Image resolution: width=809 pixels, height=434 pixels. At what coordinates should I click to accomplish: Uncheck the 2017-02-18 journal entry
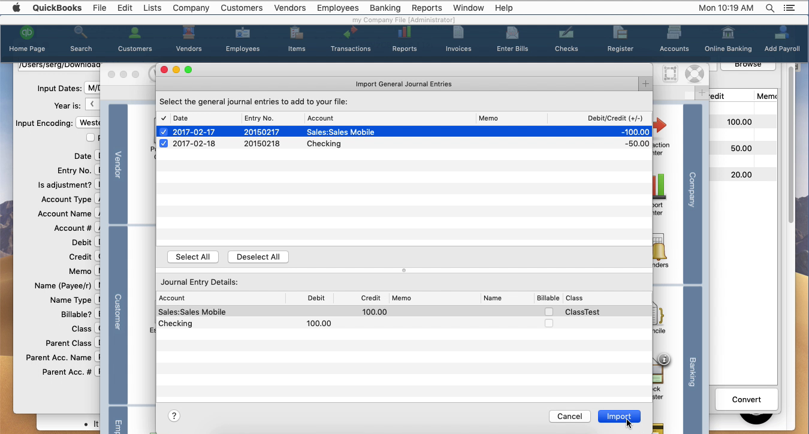[x=164, y=143]
